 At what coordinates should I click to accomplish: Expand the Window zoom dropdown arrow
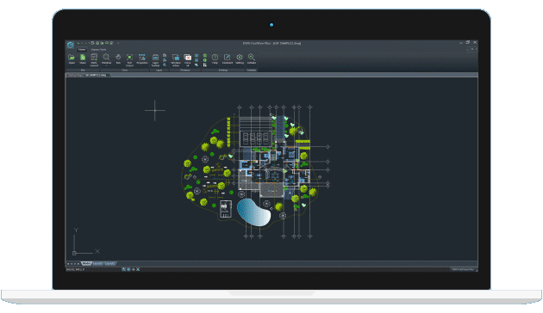pyautogui.click(x=106, y=65)
